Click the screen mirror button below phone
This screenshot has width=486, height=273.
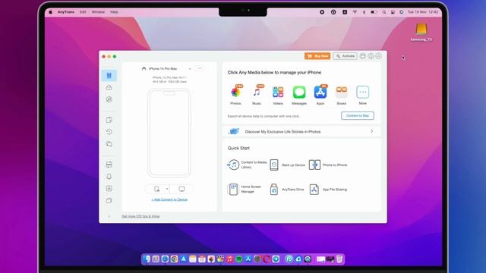coord(182,189)
